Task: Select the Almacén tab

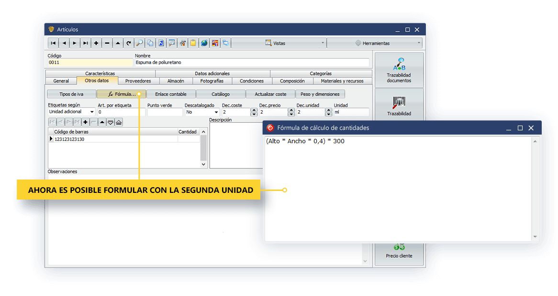Action: pyautogui.click(x=176, y=81)
